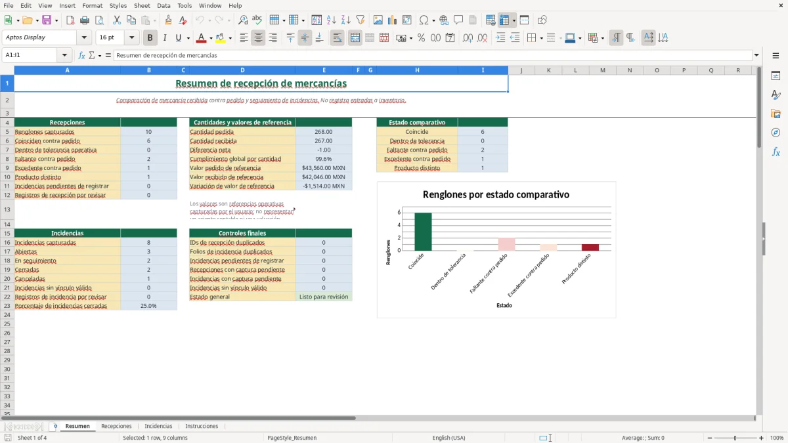Sort ascending A to Z
The image size is (788, 443).
point(331,20)
